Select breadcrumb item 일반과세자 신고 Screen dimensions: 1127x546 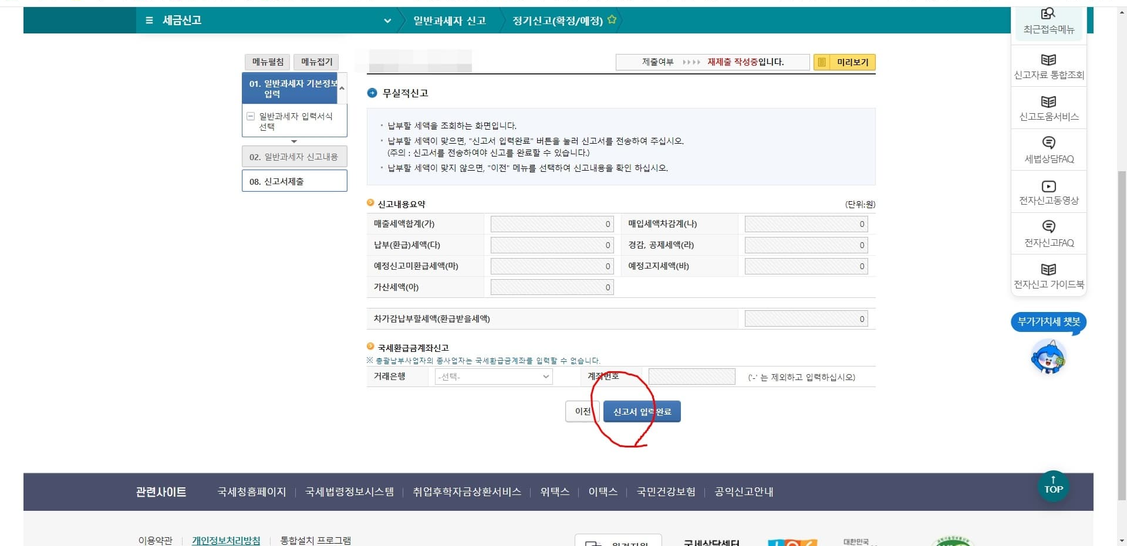pos(449,21)
